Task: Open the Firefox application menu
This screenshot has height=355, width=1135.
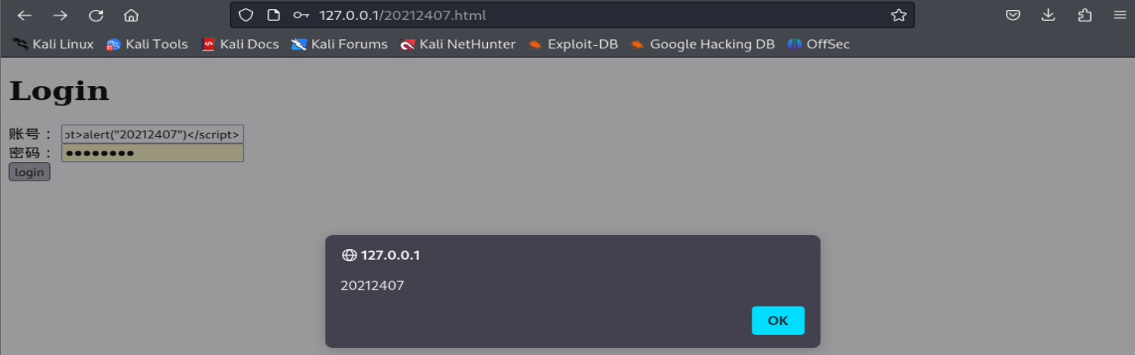Action: click(1119, 15)
